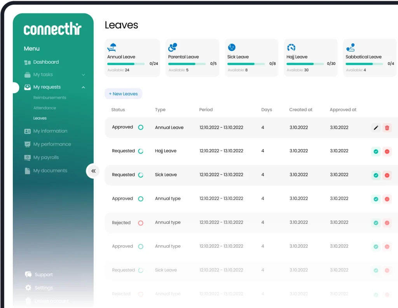
Task: Click the Approved at column header
Action: coord(343,110)
